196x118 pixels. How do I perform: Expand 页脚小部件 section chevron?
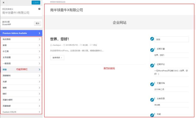pos(39,100)
